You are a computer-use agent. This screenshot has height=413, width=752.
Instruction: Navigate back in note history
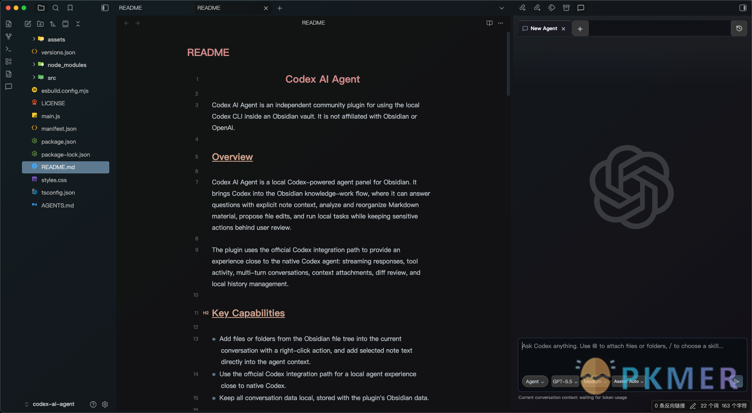point(127,23)
